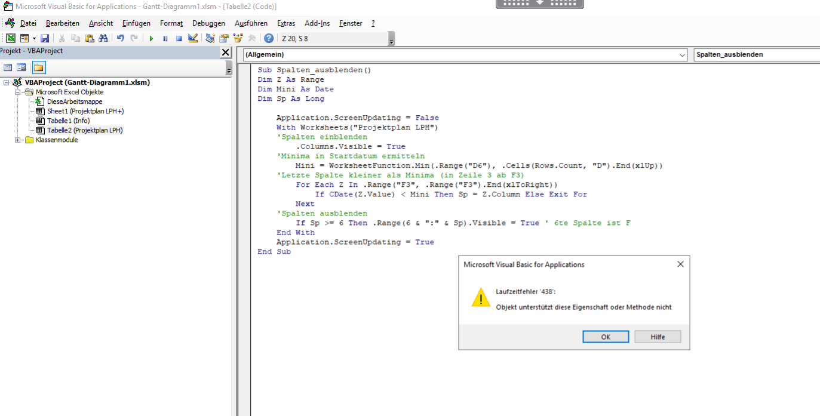820x416 pixels.
Task: Select DieseArbeitsmappe in project tree
Action: pos(75,101)
